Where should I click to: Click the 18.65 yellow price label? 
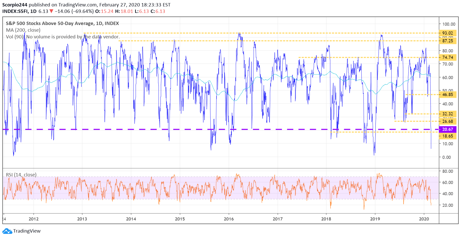pyautogui.click(x=448, y=136)
